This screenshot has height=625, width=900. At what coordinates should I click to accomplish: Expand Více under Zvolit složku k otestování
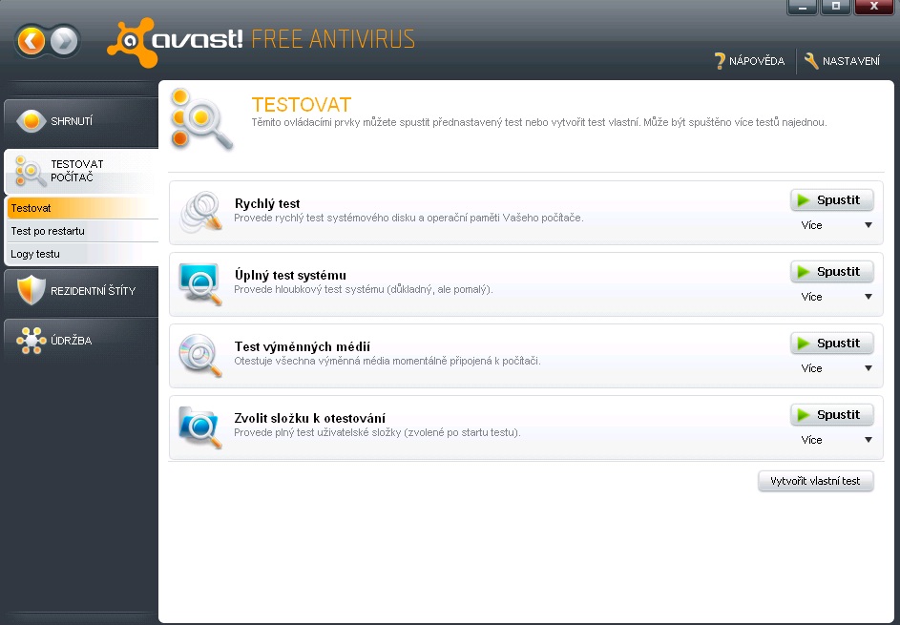click(x=836, y=440)
